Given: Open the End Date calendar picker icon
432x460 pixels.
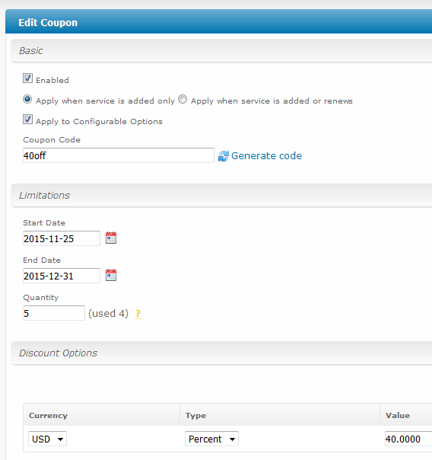Looking at the screenshot, I should pyautogui.click(x=111, y=275).
